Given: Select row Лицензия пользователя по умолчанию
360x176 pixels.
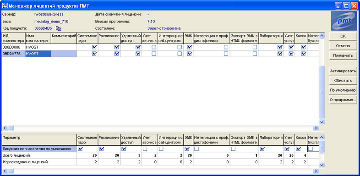Looking at the screenshot, I should [39, 149].
